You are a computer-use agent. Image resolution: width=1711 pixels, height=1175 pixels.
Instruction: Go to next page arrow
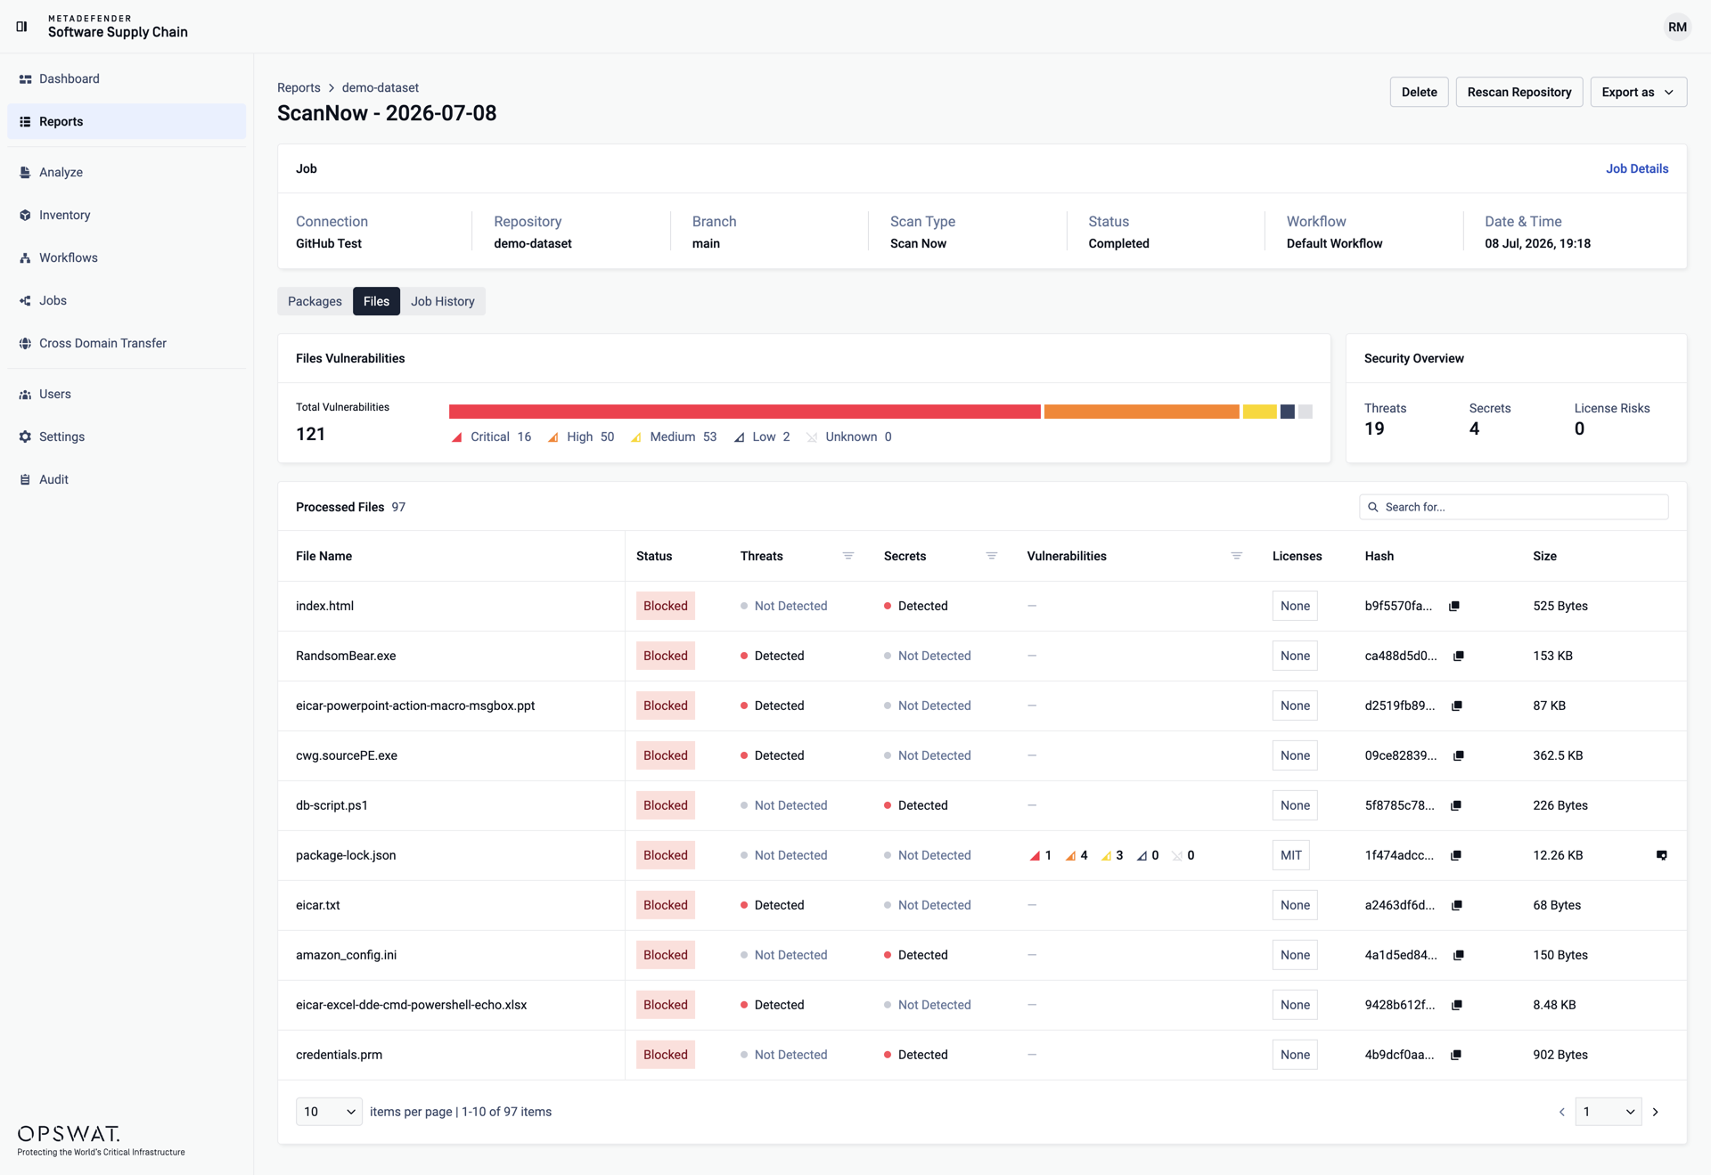(1656, 1112)
